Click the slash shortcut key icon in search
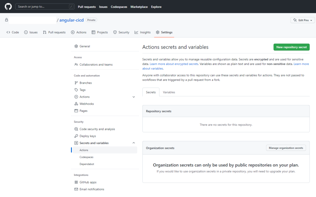This screenshot has width=316, height=197. [x=71, y=7]
